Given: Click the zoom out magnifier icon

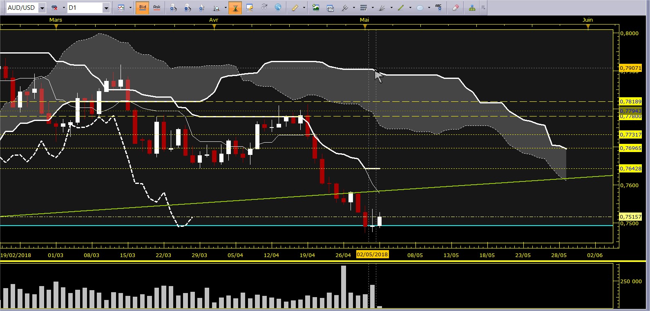Looking at the screenshot, I should (188, 7).
